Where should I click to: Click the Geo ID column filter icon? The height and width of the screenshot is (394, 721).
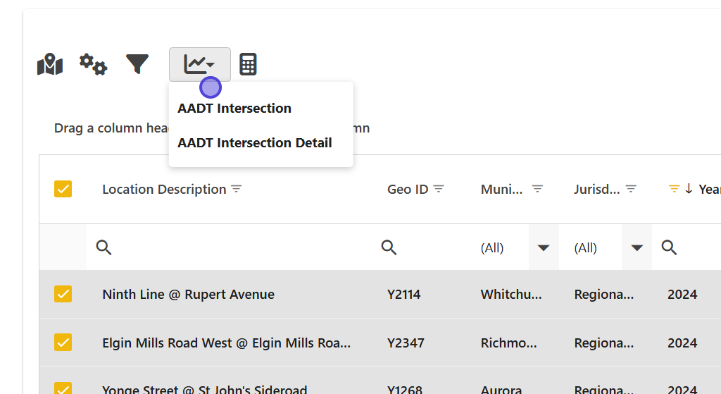click(439, 189)
